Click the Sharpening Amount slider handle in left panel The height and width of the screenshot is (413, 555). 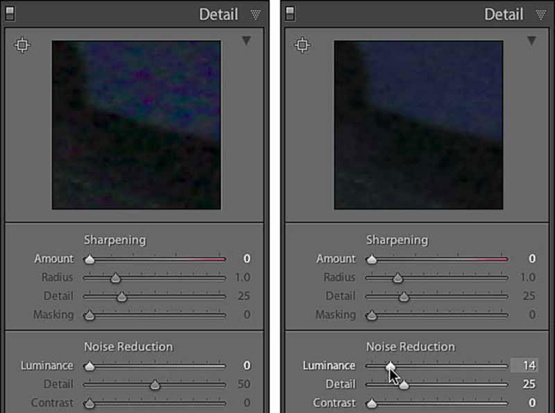[89, 260]
